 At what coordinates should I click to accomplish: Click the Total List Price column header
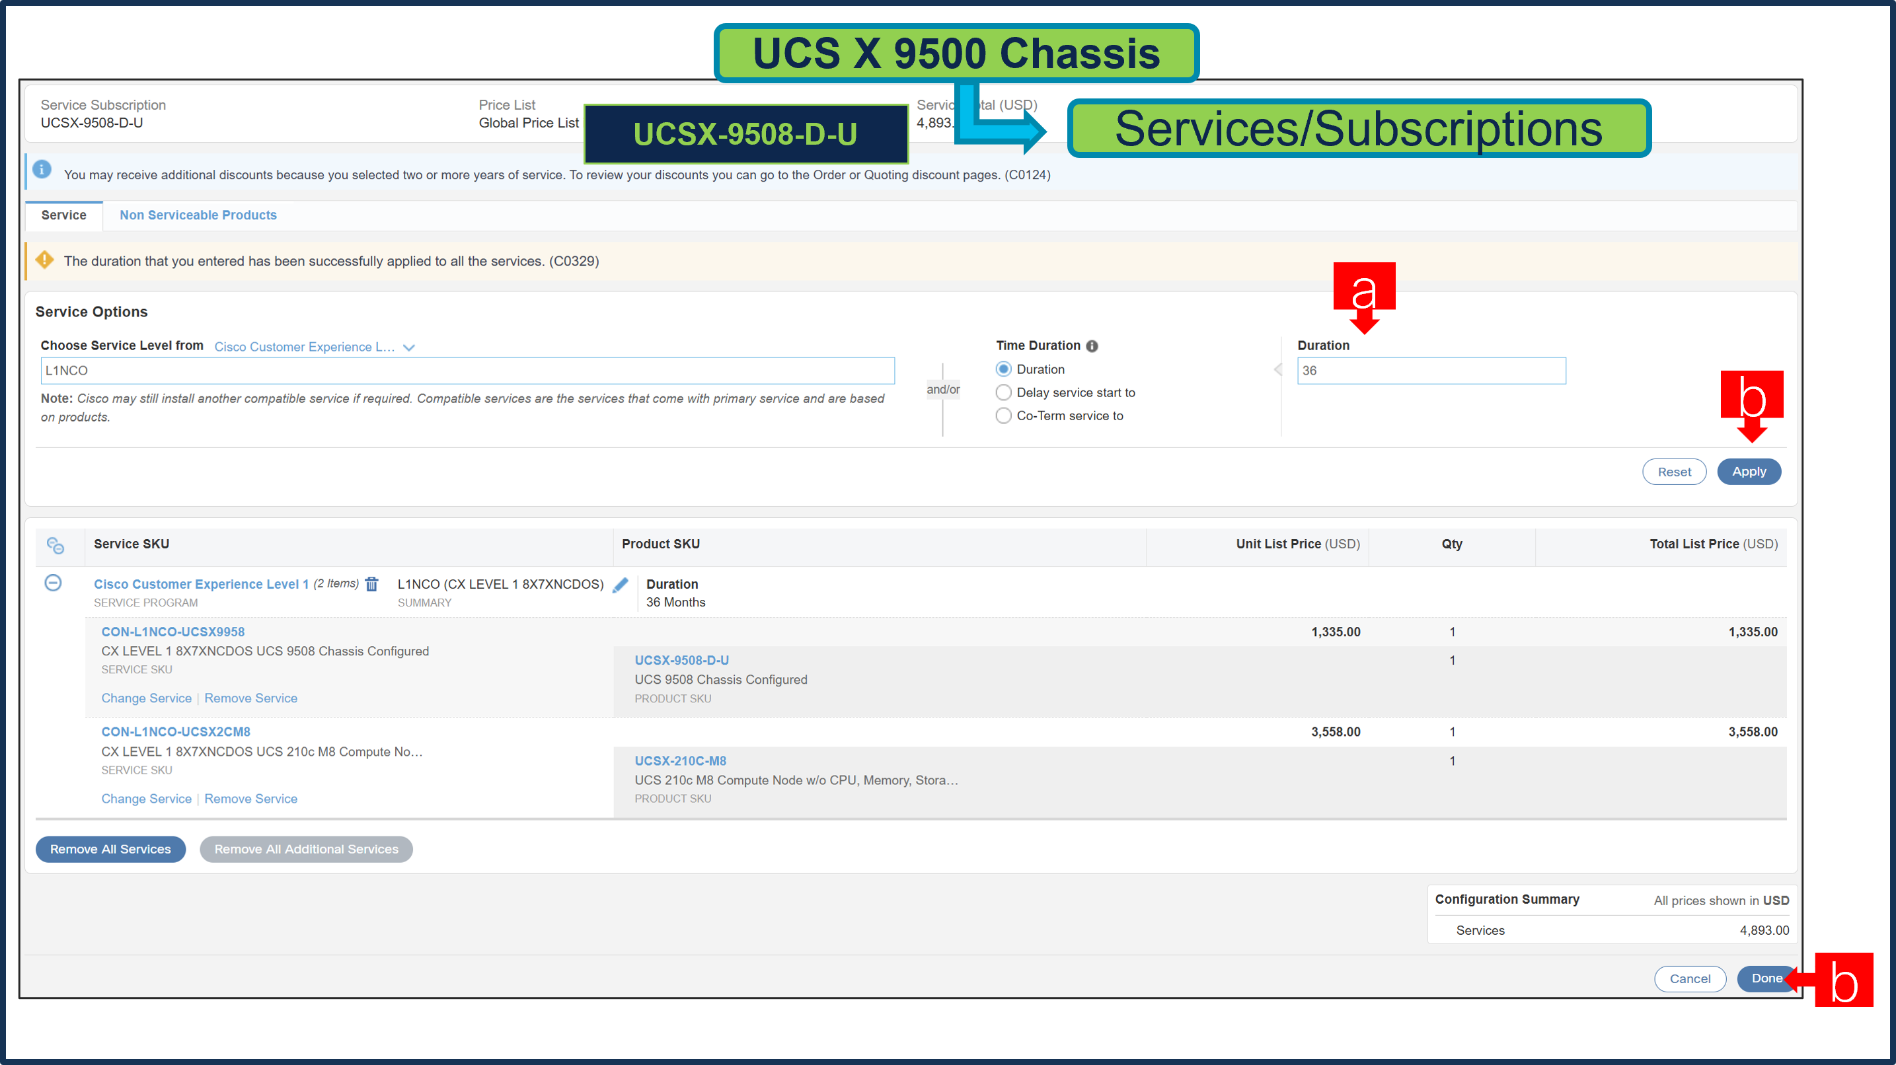[x=1714, y=544]
